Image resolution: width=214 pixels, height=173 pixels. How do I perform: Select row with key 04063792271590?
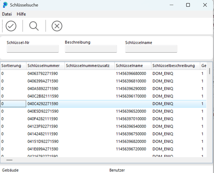(103, 74)
